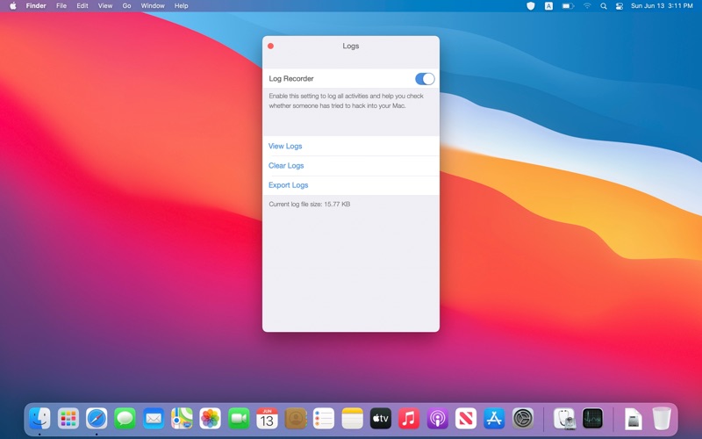This screenshot has height=439, width=702.
Task: Open View Logs
Action: coord(285,147)
